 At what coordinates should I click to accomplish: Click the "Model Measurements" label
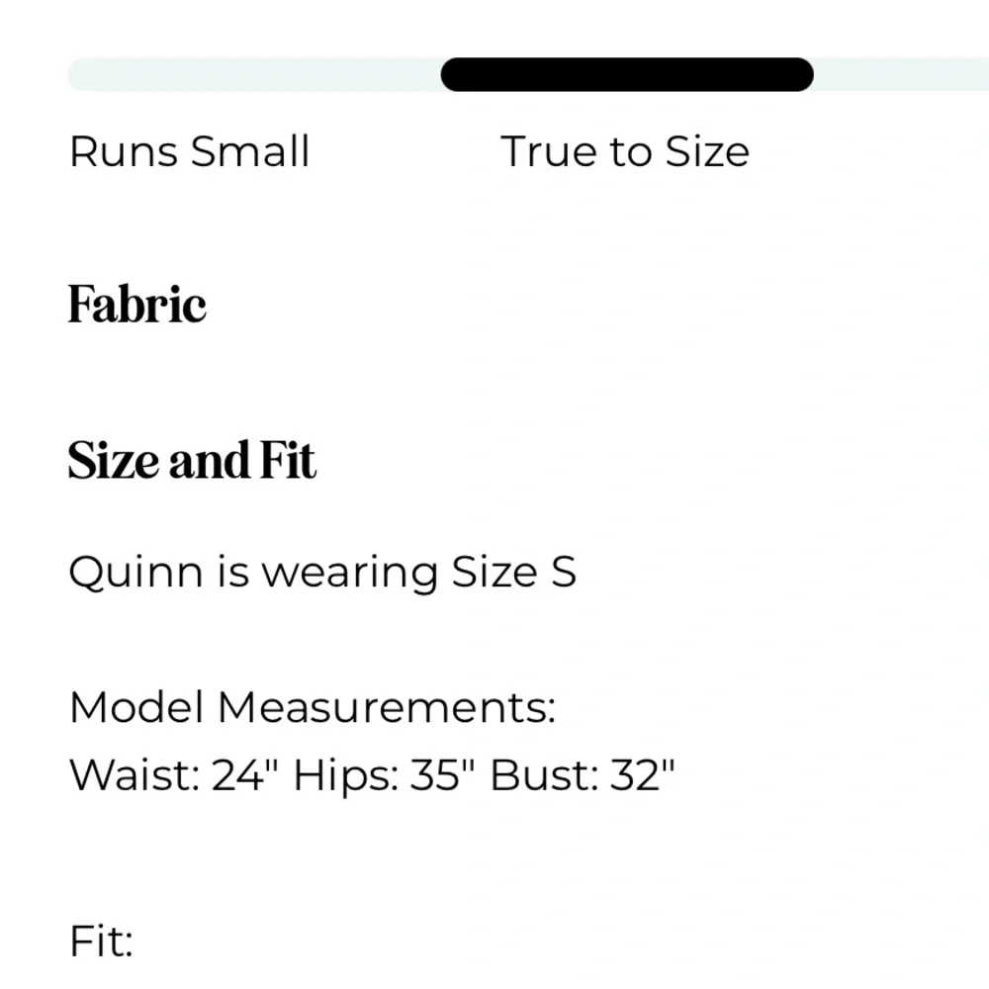[x=313, y=708]
